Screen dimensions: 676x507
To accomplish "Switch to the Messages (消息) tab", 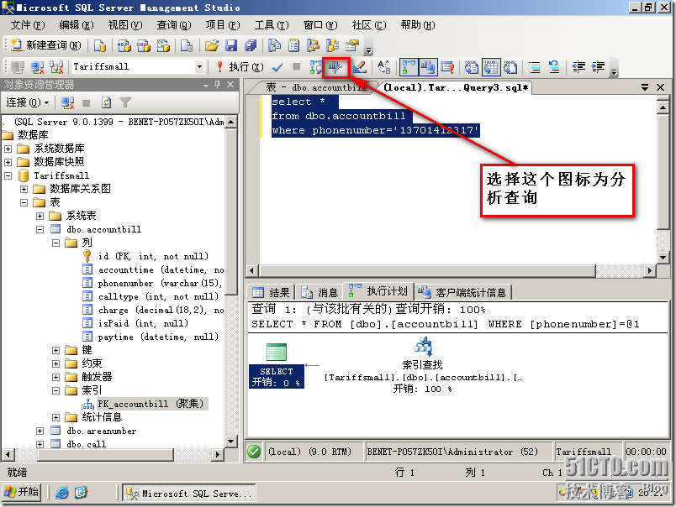I will 320,292.
